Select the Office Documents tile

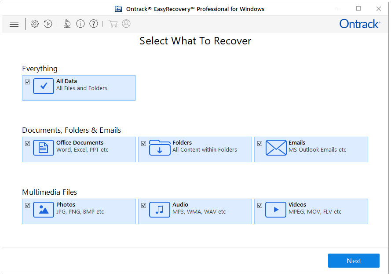(x=79, y=149)
